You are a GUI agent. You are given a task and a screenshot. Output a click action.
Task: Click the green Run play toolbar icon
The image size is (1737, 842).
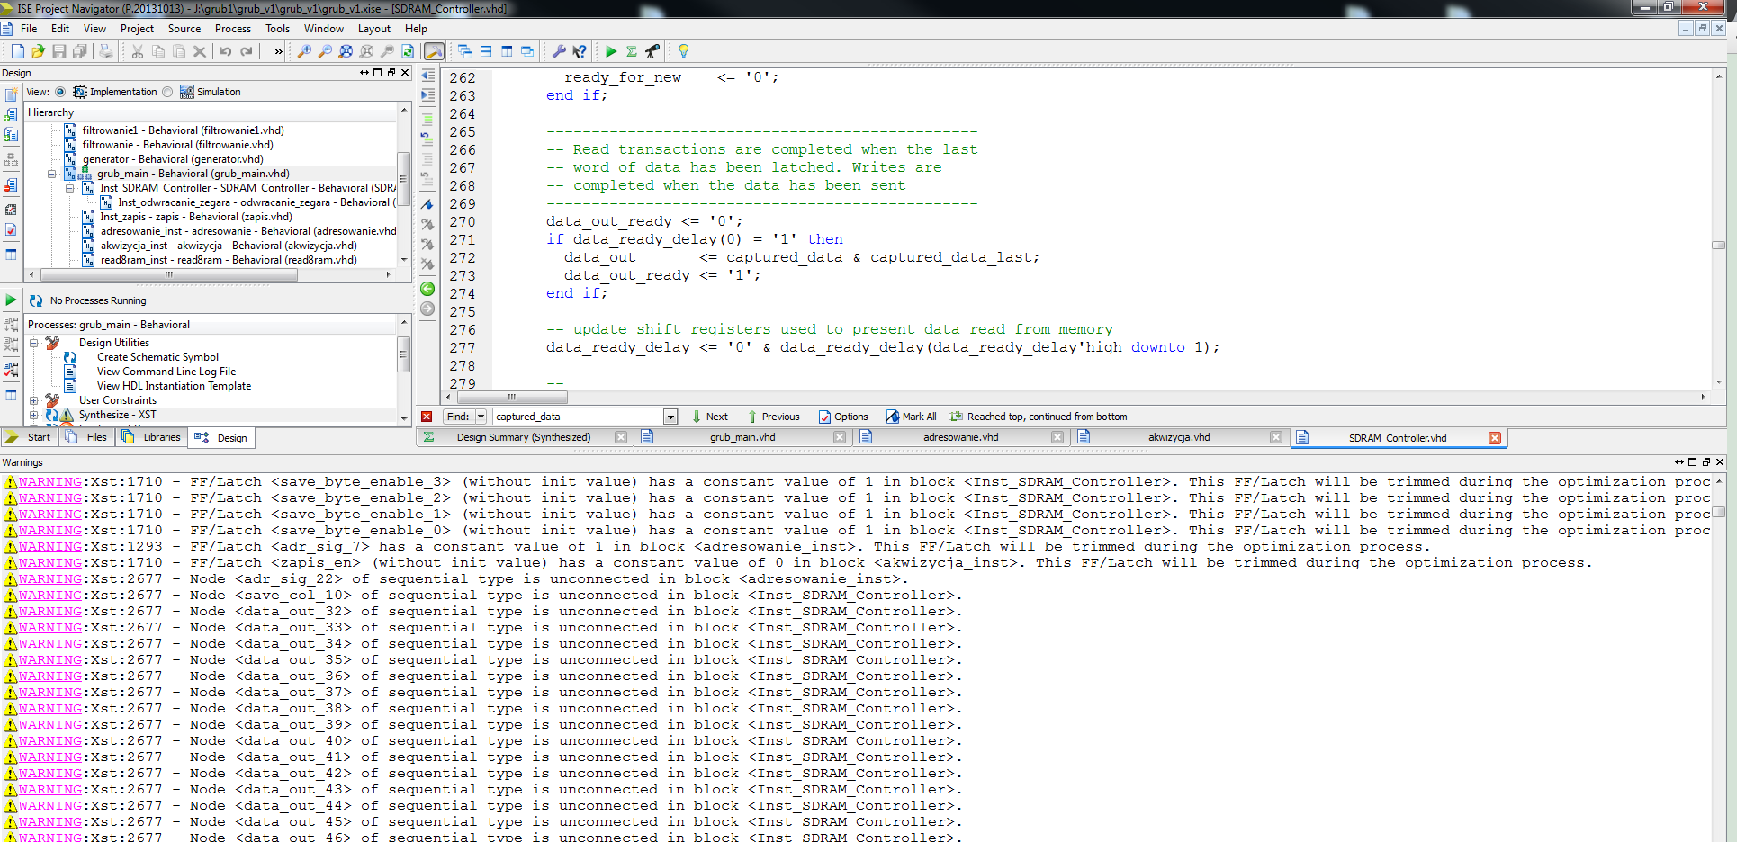tap(611, 51)
